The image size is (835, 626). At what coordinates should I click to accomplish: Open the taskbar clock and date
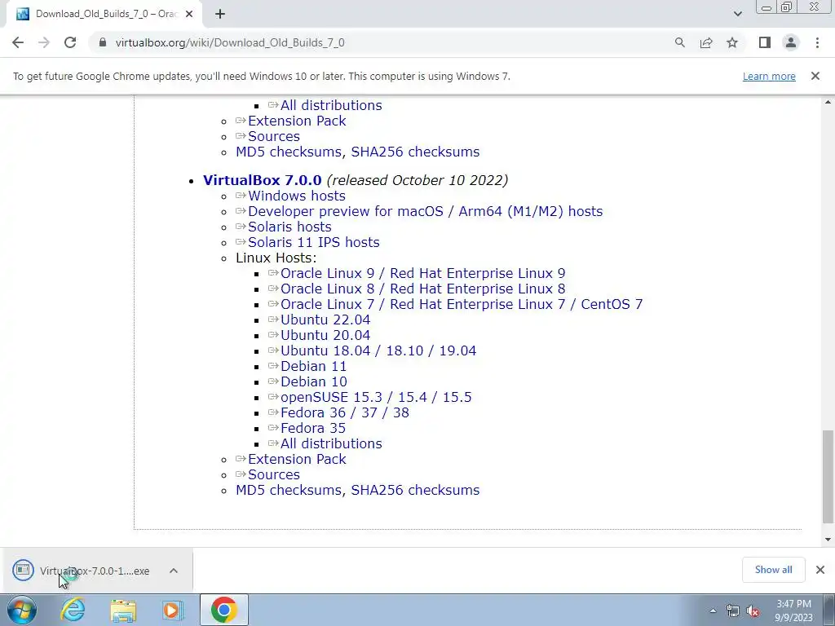[793, 611]
